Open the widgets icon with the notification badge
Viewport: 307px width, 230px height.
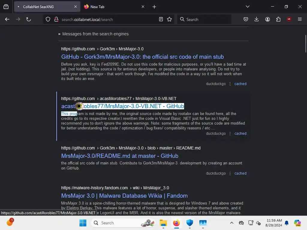coord(10,222)
